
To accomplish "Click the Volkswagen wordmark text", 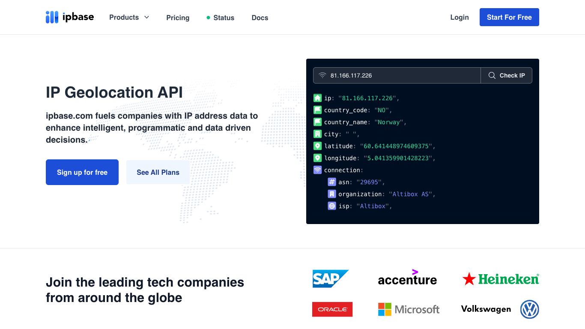I will click(x=486, y=309).
